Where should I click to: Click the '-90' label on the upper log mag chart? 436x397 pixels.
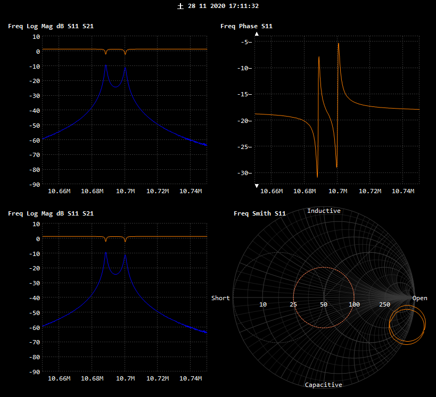click(x=35, y=185)
